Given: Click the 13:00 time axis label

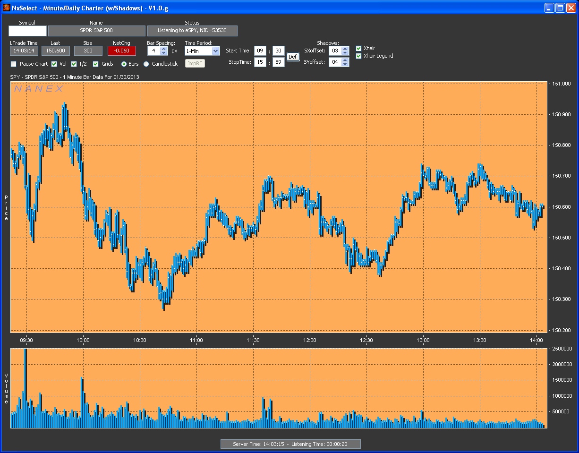Looking at the screenshot, I should [423, 340].
